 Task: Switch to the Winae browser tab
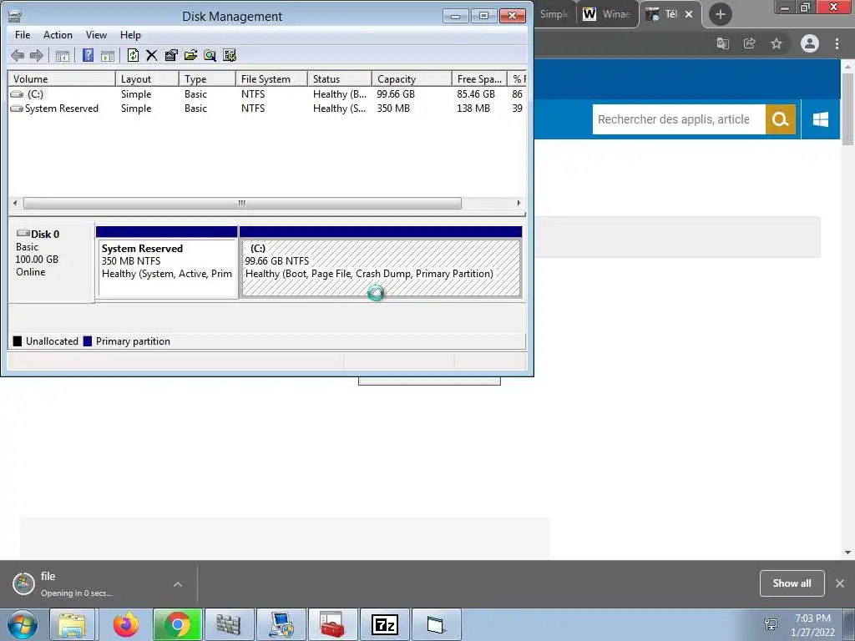(608, 14)
